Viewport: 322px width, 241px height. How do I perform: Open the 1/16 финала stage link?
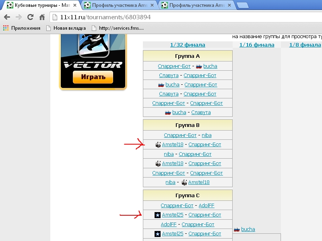point(256,45)
